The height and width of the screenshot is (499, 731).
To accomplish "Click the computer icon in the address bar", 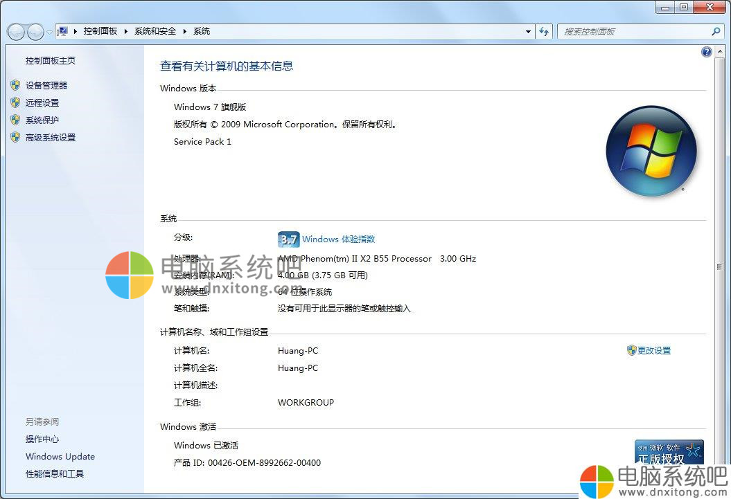I will click(x=62, y=31).
